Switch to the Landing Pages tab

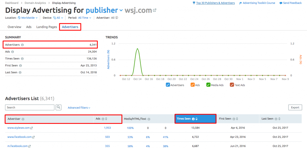tap(47, 27)
